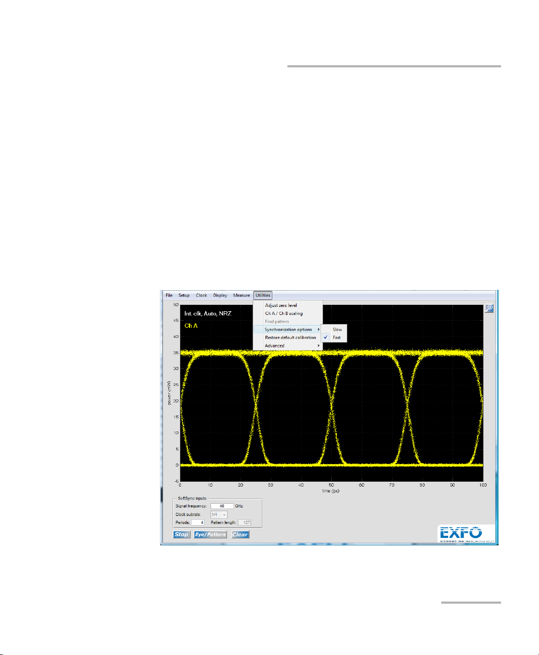Click the Periods input field

(x=198, y=522)
